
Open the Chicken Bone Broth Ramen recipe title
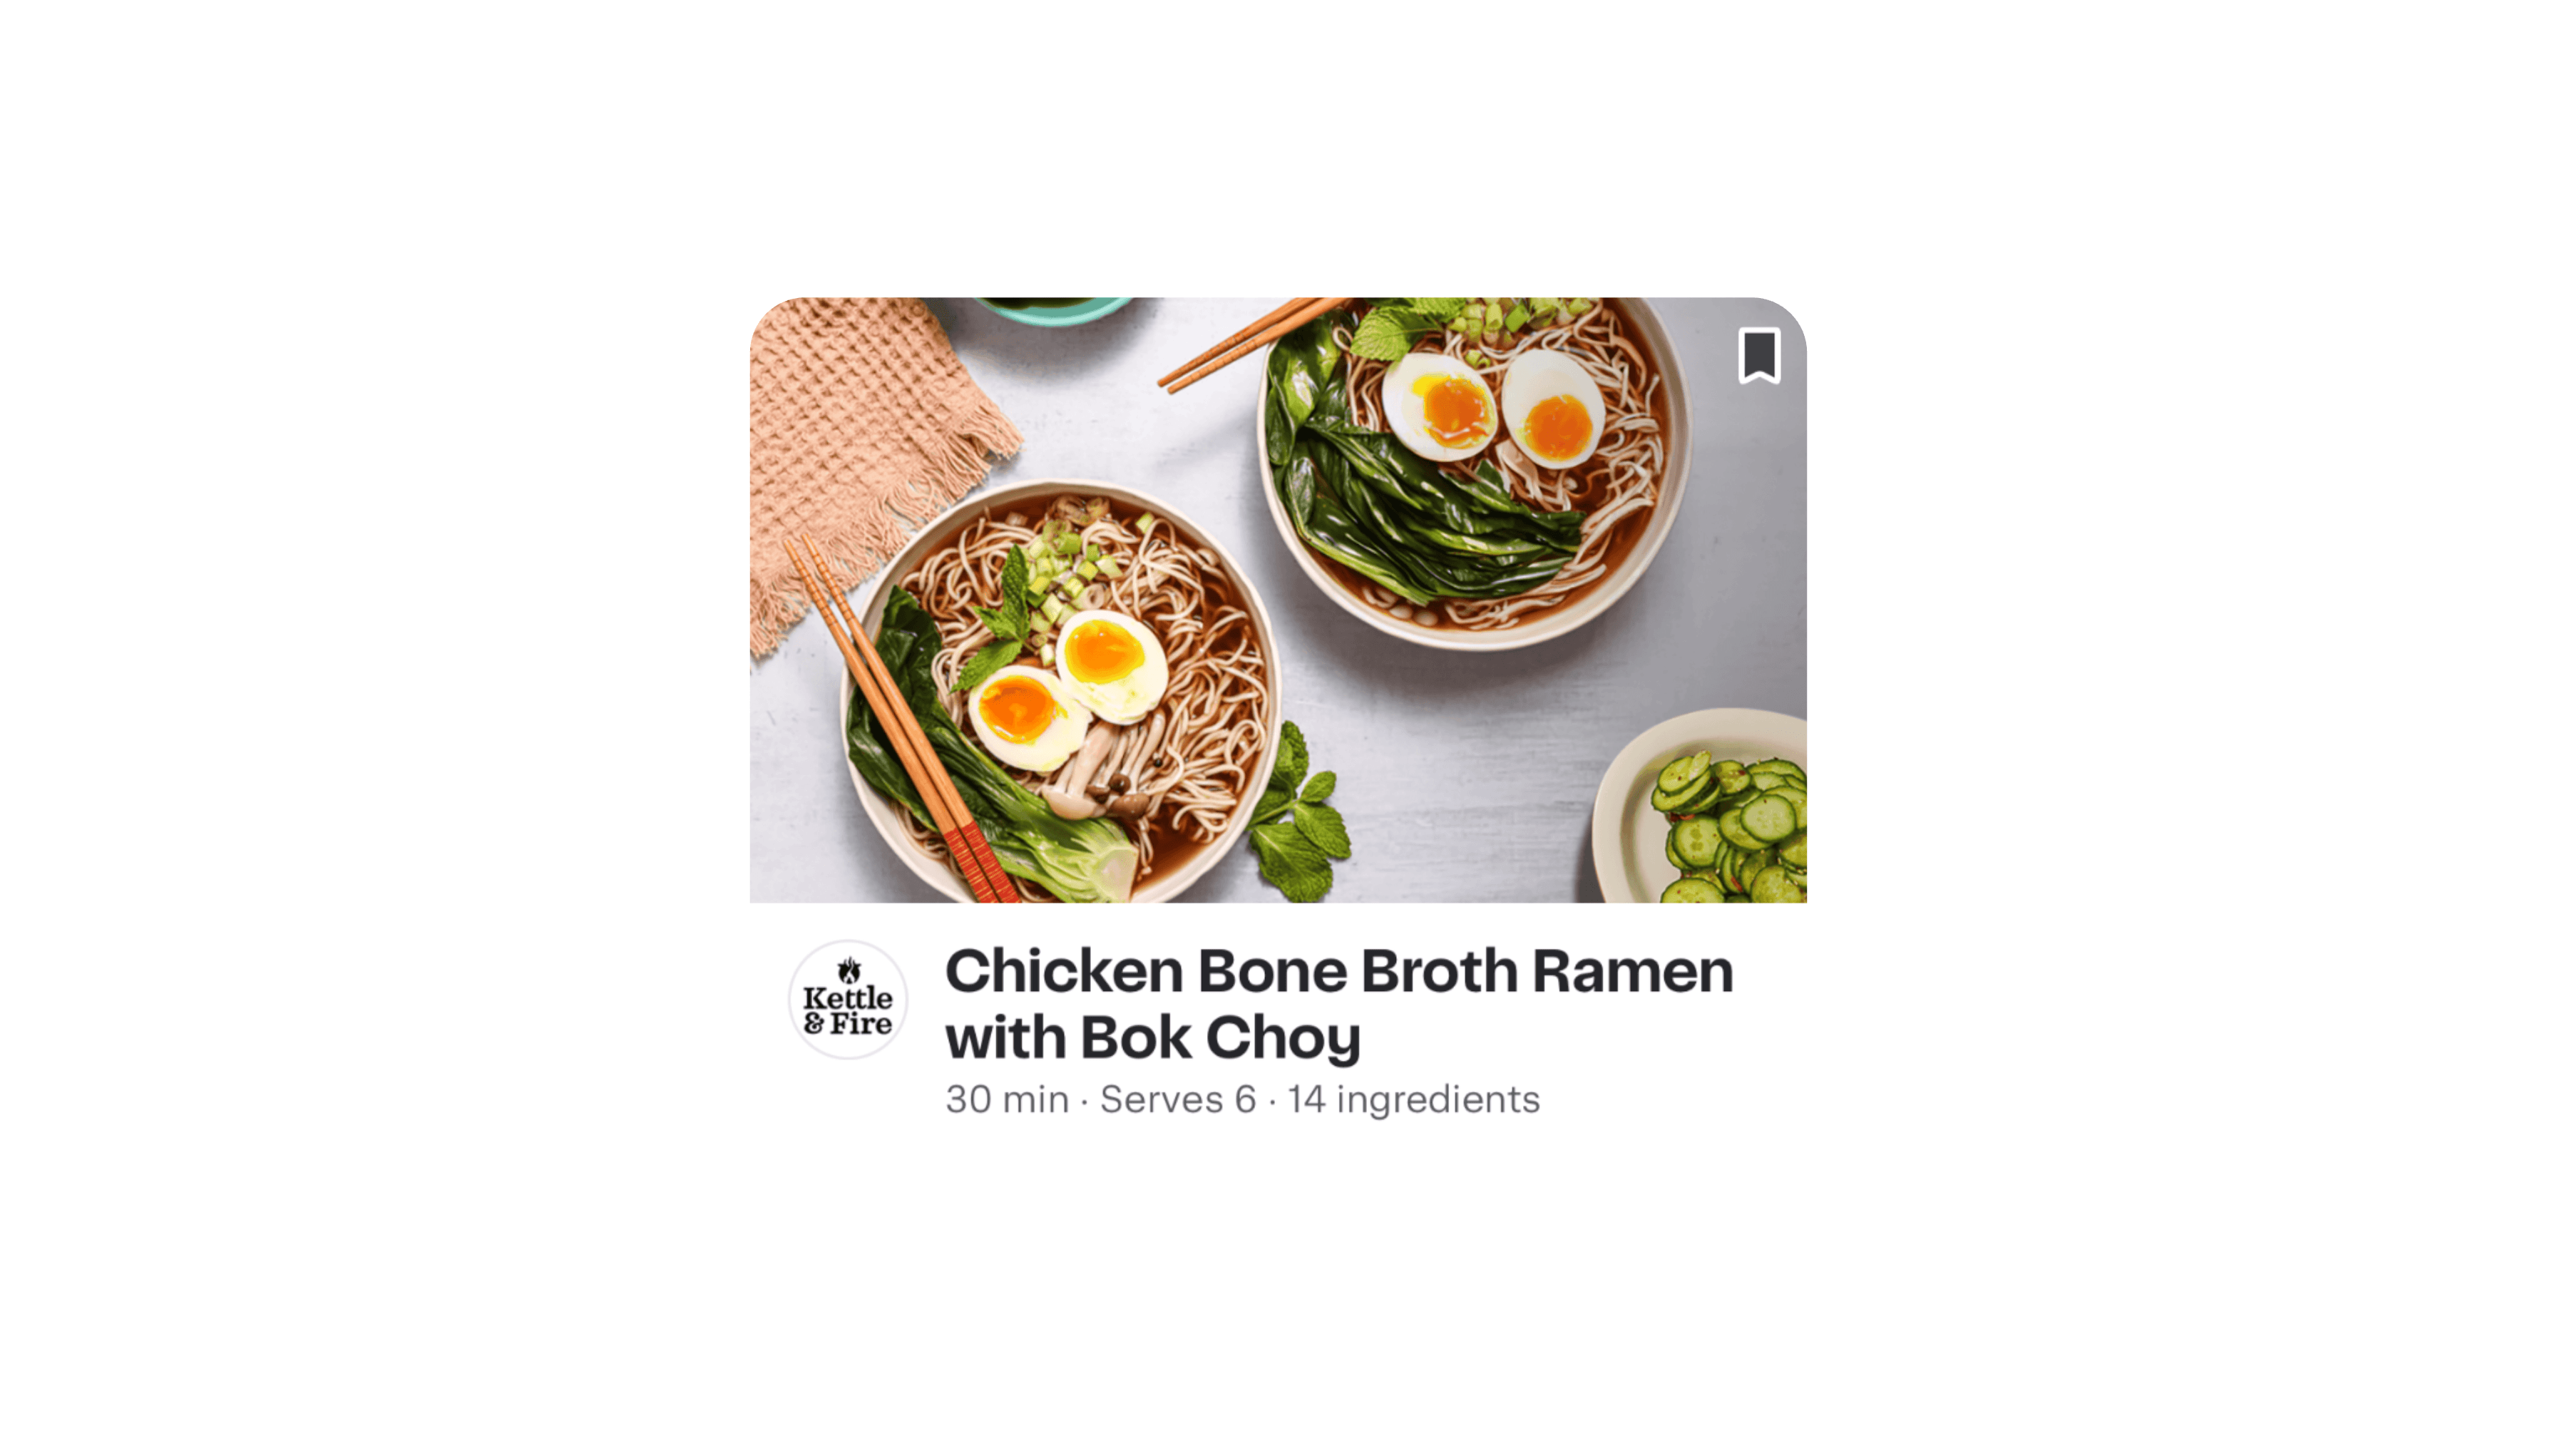[1339, 1003]
